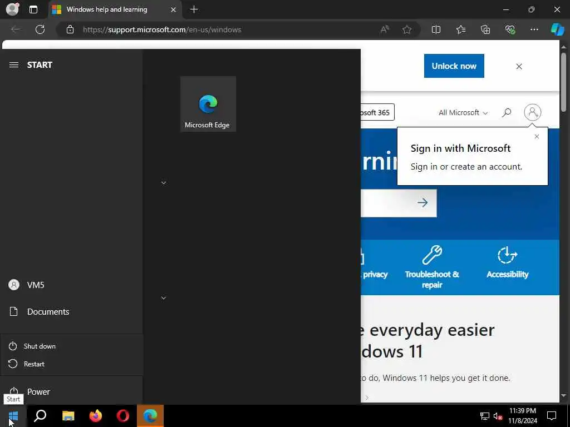
Task: Toggle the Power options menu
Action: 72,392
